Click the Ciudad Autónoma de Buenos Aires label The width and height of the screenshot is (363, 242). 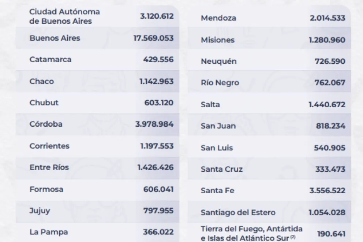point(64,16)
